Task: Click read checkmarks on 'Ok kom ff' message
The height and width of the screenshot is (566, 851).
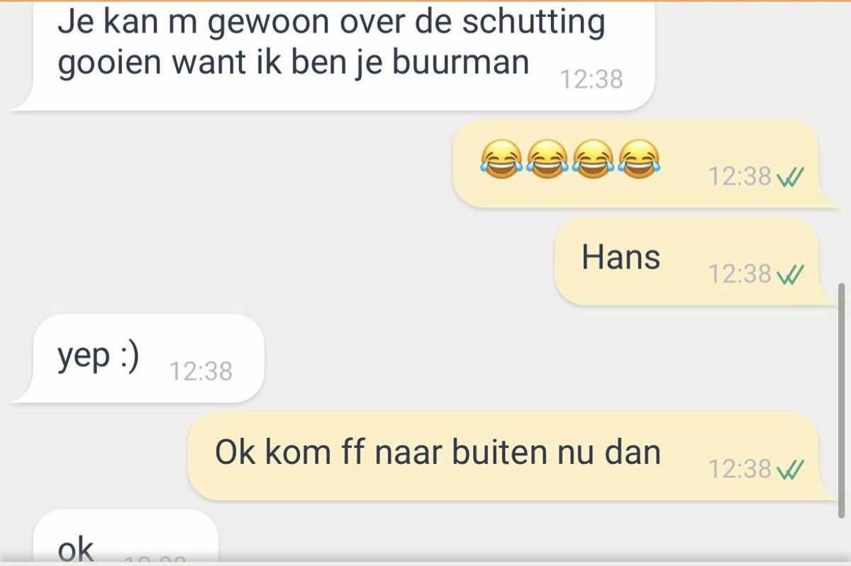Action: click(x=790, y=469)
